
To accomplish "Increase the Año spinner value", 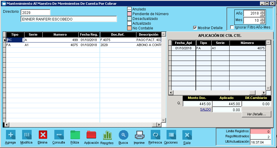I will [x=262, y=12].
